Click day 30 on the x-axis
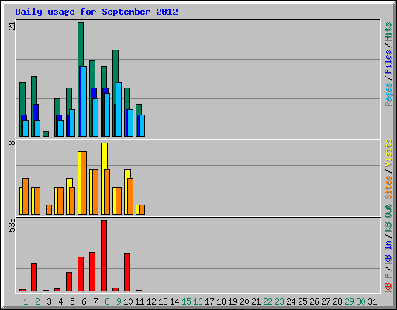The image size is (397, 310). click(361, 301)
